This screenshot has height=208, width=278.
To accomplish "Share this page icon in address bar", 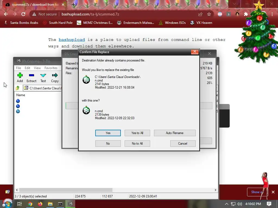I will click(200, 14).
